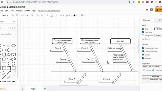Click the Delete trash icon in toolbar
This screenshot has width=162, height=91.
coord(32,15)
